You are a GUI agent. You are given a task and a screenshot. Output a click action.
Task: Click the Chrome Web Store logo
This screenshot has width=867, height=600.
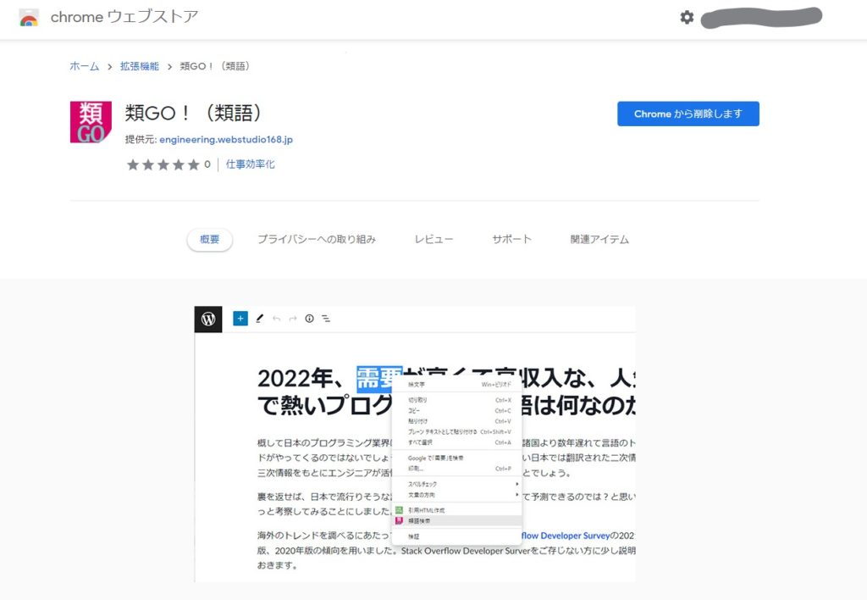29,18
